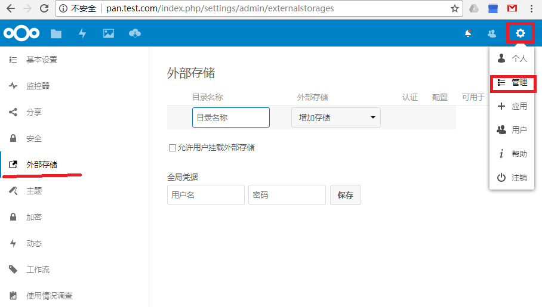Select 管理 in the settings menu

(513, 83)
